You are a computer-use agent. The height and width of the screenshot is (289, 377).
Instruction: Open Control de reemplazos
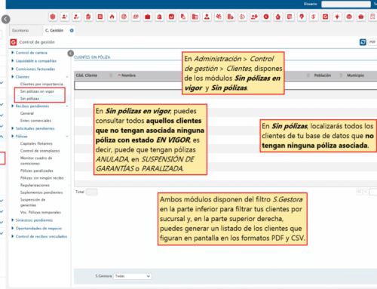(x=40, y=151)
